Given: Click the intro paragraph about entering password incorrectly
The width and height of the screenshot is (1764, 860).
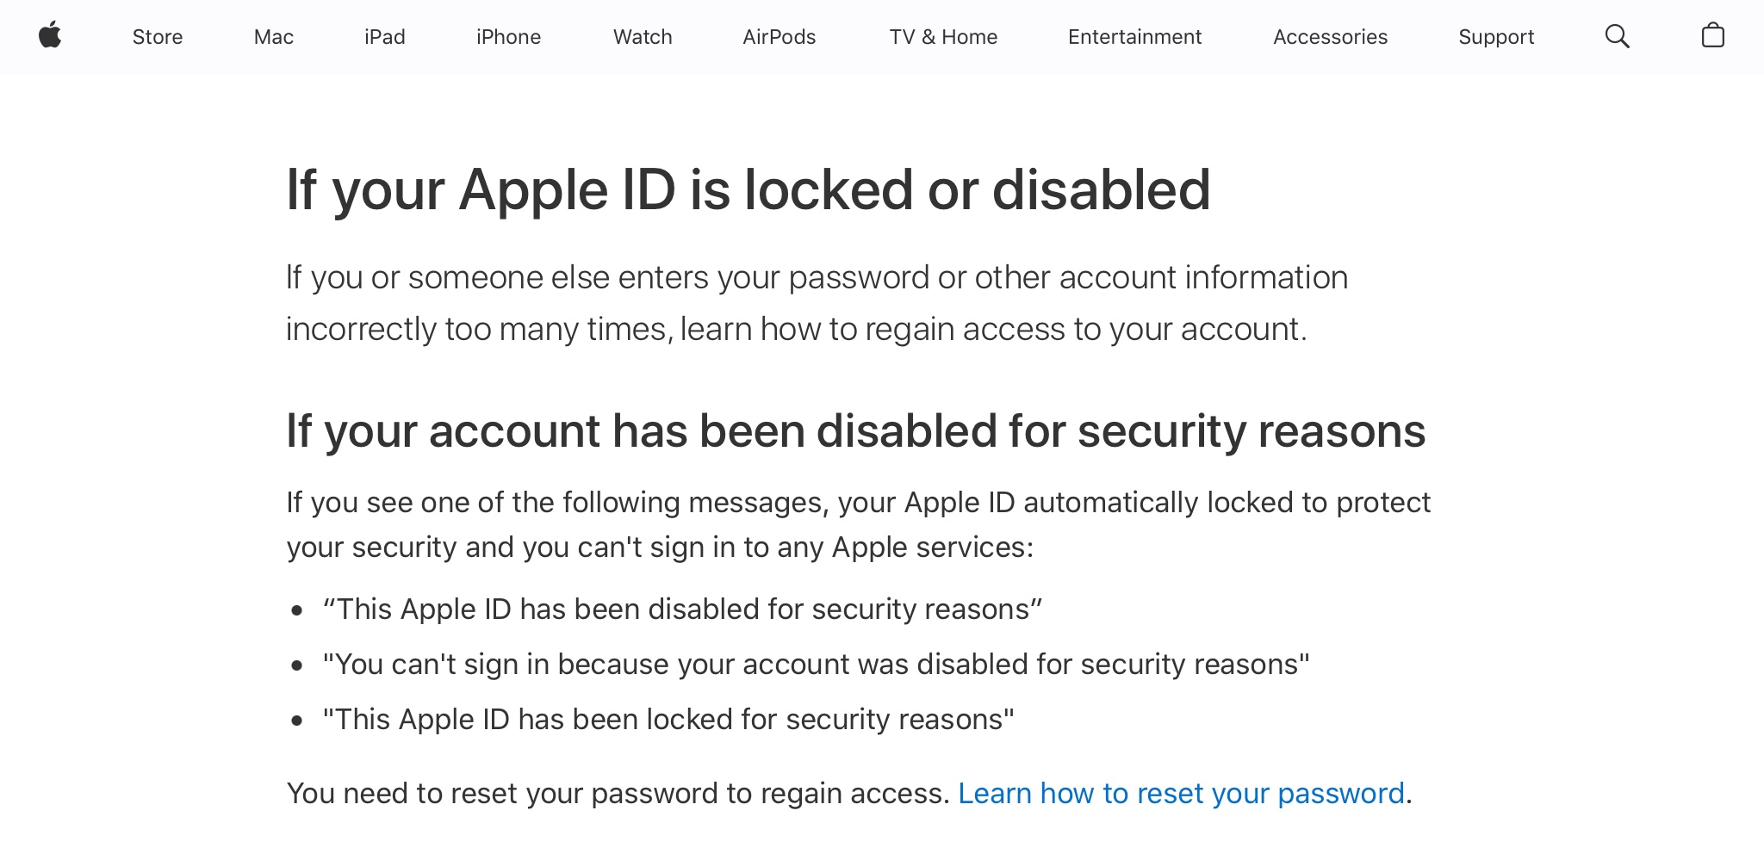Looking at the screenshot, I should pyautogui.click(x=817, y=303).
